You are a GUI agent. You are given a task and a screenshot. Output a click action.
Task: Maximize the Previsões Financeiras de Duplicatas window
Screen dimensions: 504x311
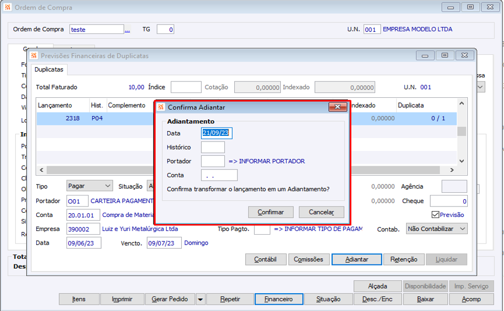pyautogui.click(x=445, y=55)
